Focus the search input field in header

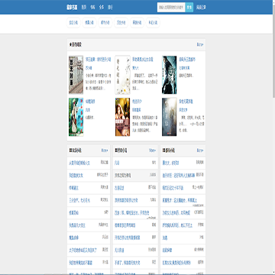171,8
